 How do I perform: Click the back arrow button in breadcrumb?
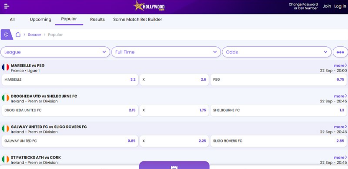pos(6,34)
